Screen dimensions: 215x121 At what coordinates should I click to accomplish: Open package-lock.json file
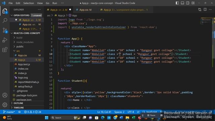click(x=27, y=95)
